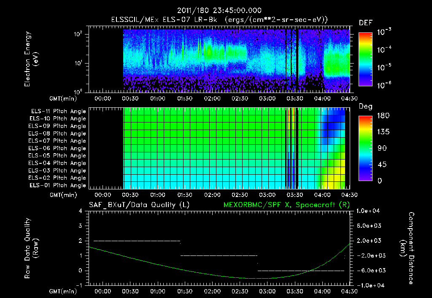Select the Electron Energy (eV) axis label
The image size is (432, 298).
click(31, 59)
